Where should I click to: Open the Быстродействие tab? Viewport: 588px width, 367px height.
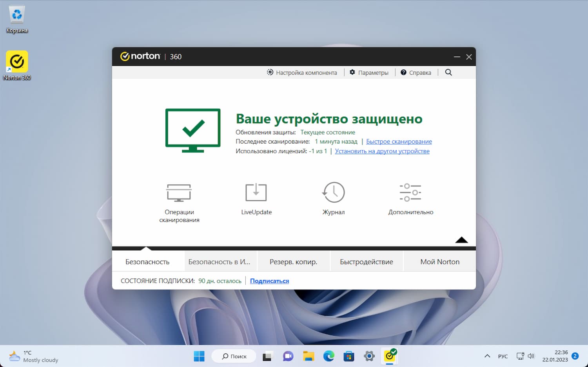click(x=367, y=261)
